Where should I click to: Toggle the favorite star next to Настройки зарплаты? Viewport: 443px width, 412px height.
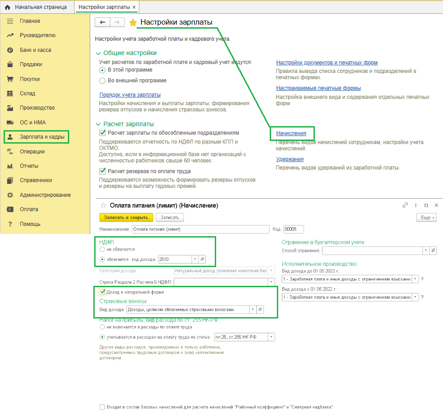(133, 22)
